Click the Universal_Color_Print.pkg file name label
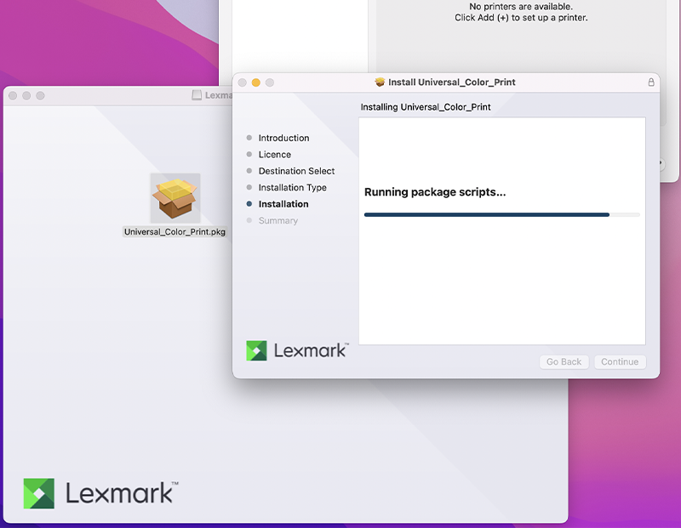The image size is (681, 528). tap(175, 231)
